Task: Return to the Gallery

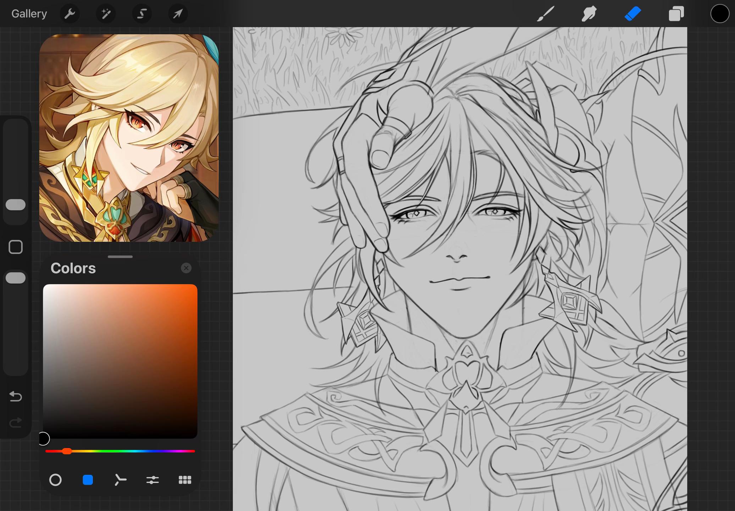Action: click(29, 14)
